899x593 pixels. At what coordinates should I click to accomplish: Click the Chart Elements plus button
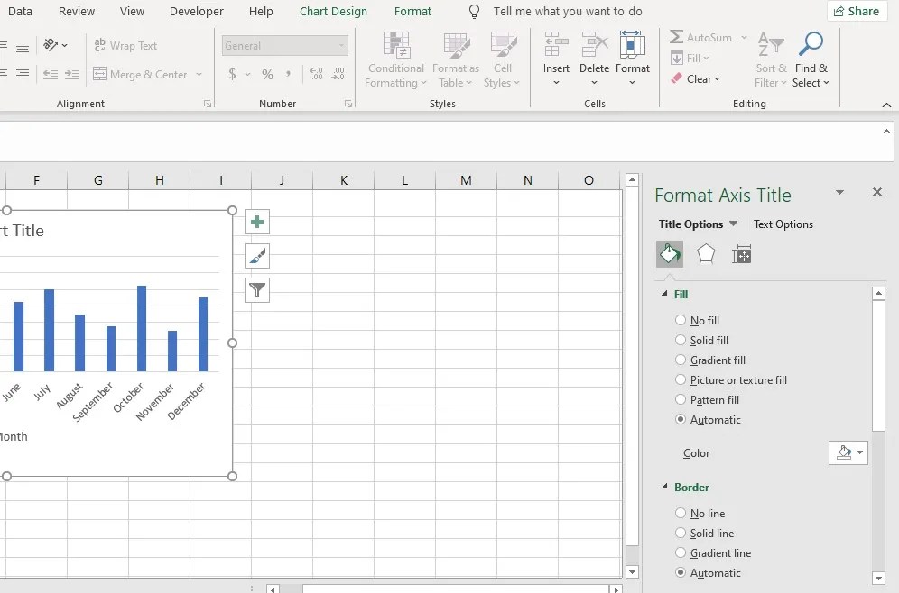click(256, 221)
